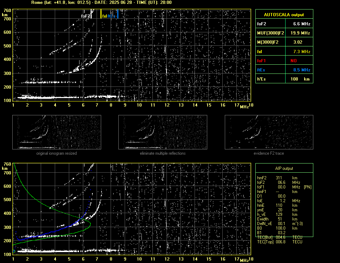
Task: Select the h_vE 129 km row
Action: [x=277, y=214]
